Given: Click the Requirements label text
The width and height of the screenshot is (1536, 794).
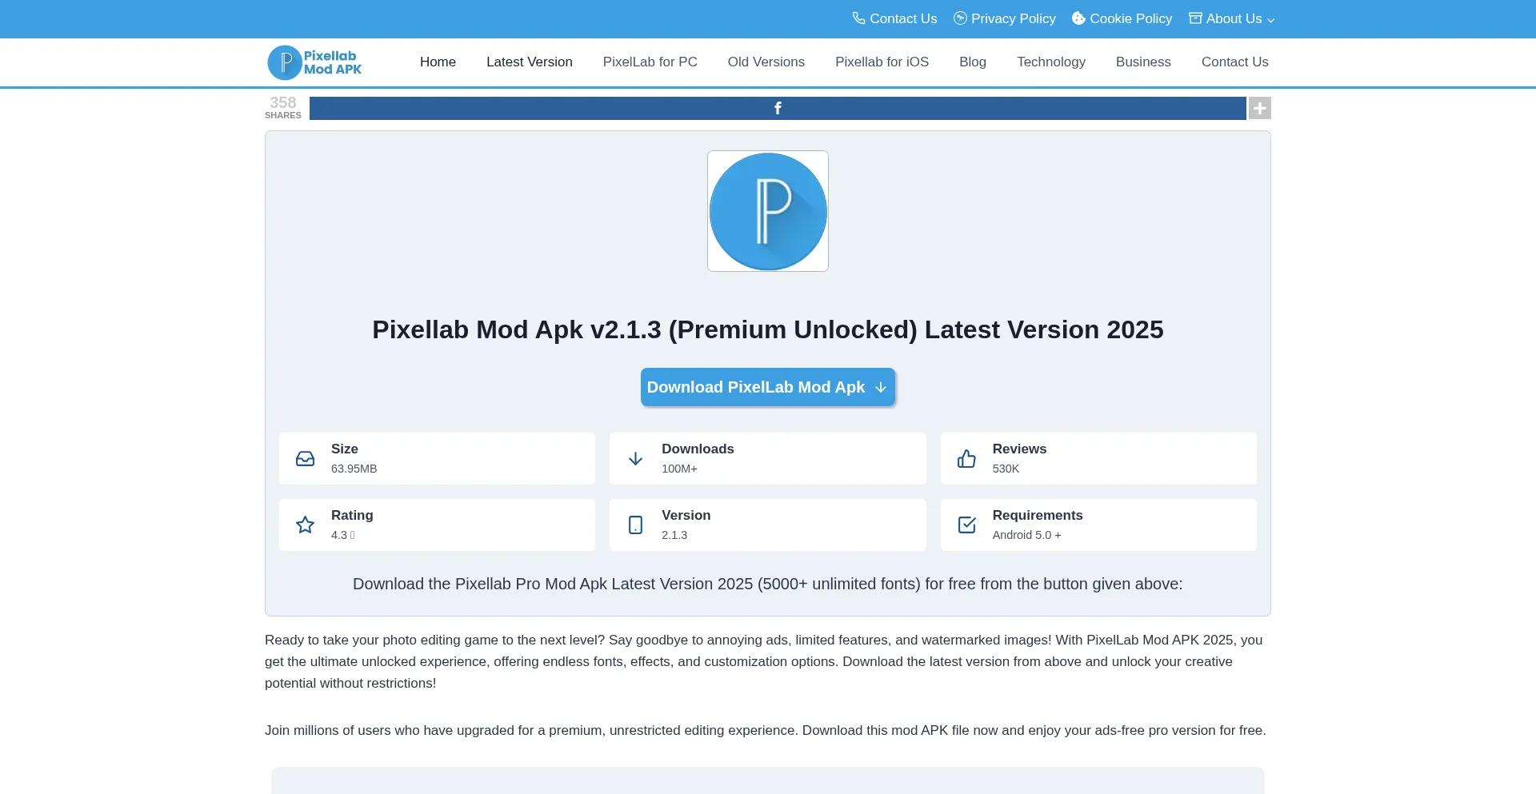Looking at the screenshot, I should (x=1038, y=515).
